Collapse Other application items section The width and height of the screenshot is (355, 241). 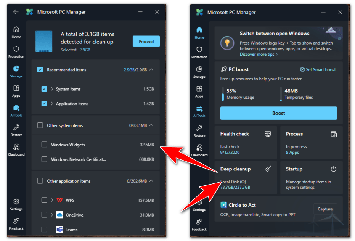click(151, 181)
